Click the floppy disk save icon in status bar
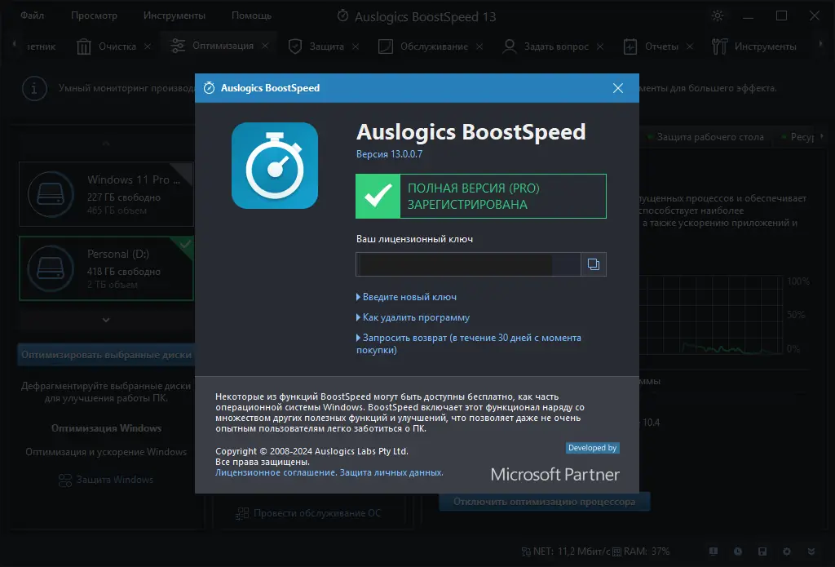The width and height of the screenshot is (835, 567). 762,551
